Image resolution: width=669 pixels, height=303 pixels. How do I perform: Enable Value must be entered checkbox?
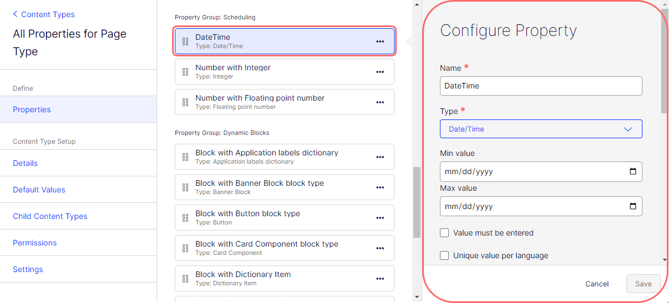(x=444, y=233)
